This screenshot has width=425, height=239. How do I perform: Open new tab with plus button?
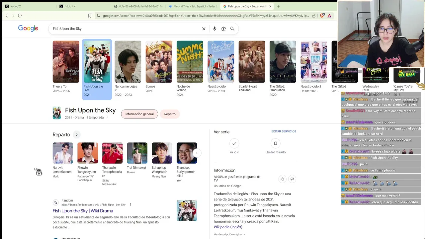[278, 6]
